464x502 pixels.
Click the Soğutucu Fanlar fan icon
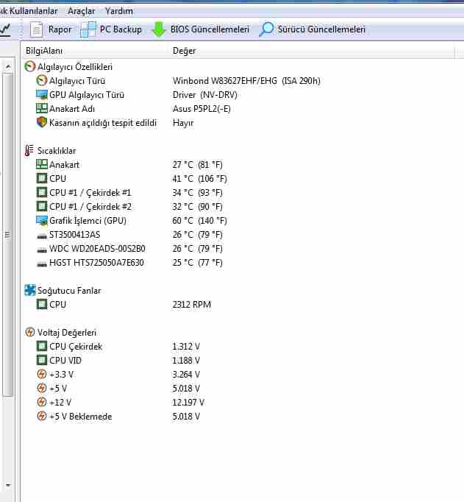coord(30,291)
